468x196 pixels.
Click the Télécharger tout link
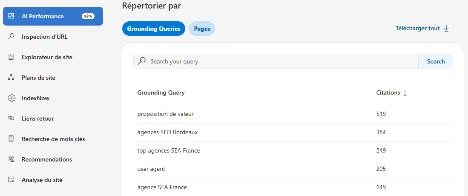[417, 29]
